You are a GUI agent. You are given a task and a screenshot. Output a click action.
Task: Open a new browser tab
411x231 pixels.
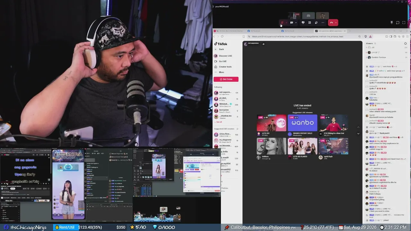[x=350, y=31]
